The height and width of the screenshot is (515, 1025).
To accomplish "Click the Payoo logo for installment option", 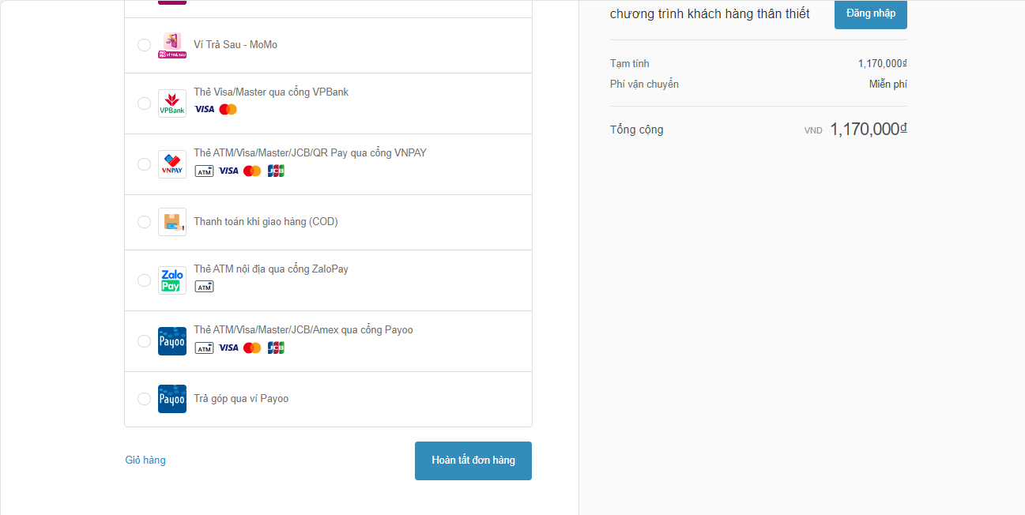I will [172, 399].
